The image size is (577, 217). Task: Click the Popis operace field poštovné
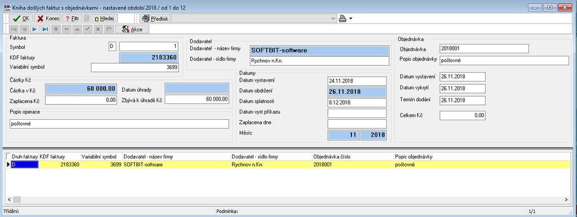click(119, 124)
